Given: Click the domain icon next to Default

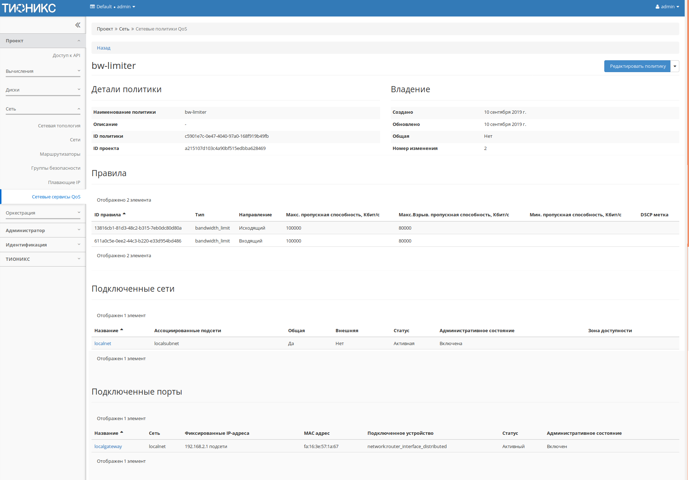Looking at the screenshot, I should [92, 6].
